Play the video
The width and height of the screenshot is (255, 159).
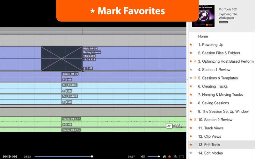click(10, 156)
